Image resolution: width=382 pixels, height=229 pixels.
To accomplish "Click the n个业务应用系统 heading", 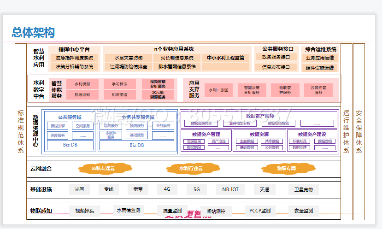I will click(174, 49).
